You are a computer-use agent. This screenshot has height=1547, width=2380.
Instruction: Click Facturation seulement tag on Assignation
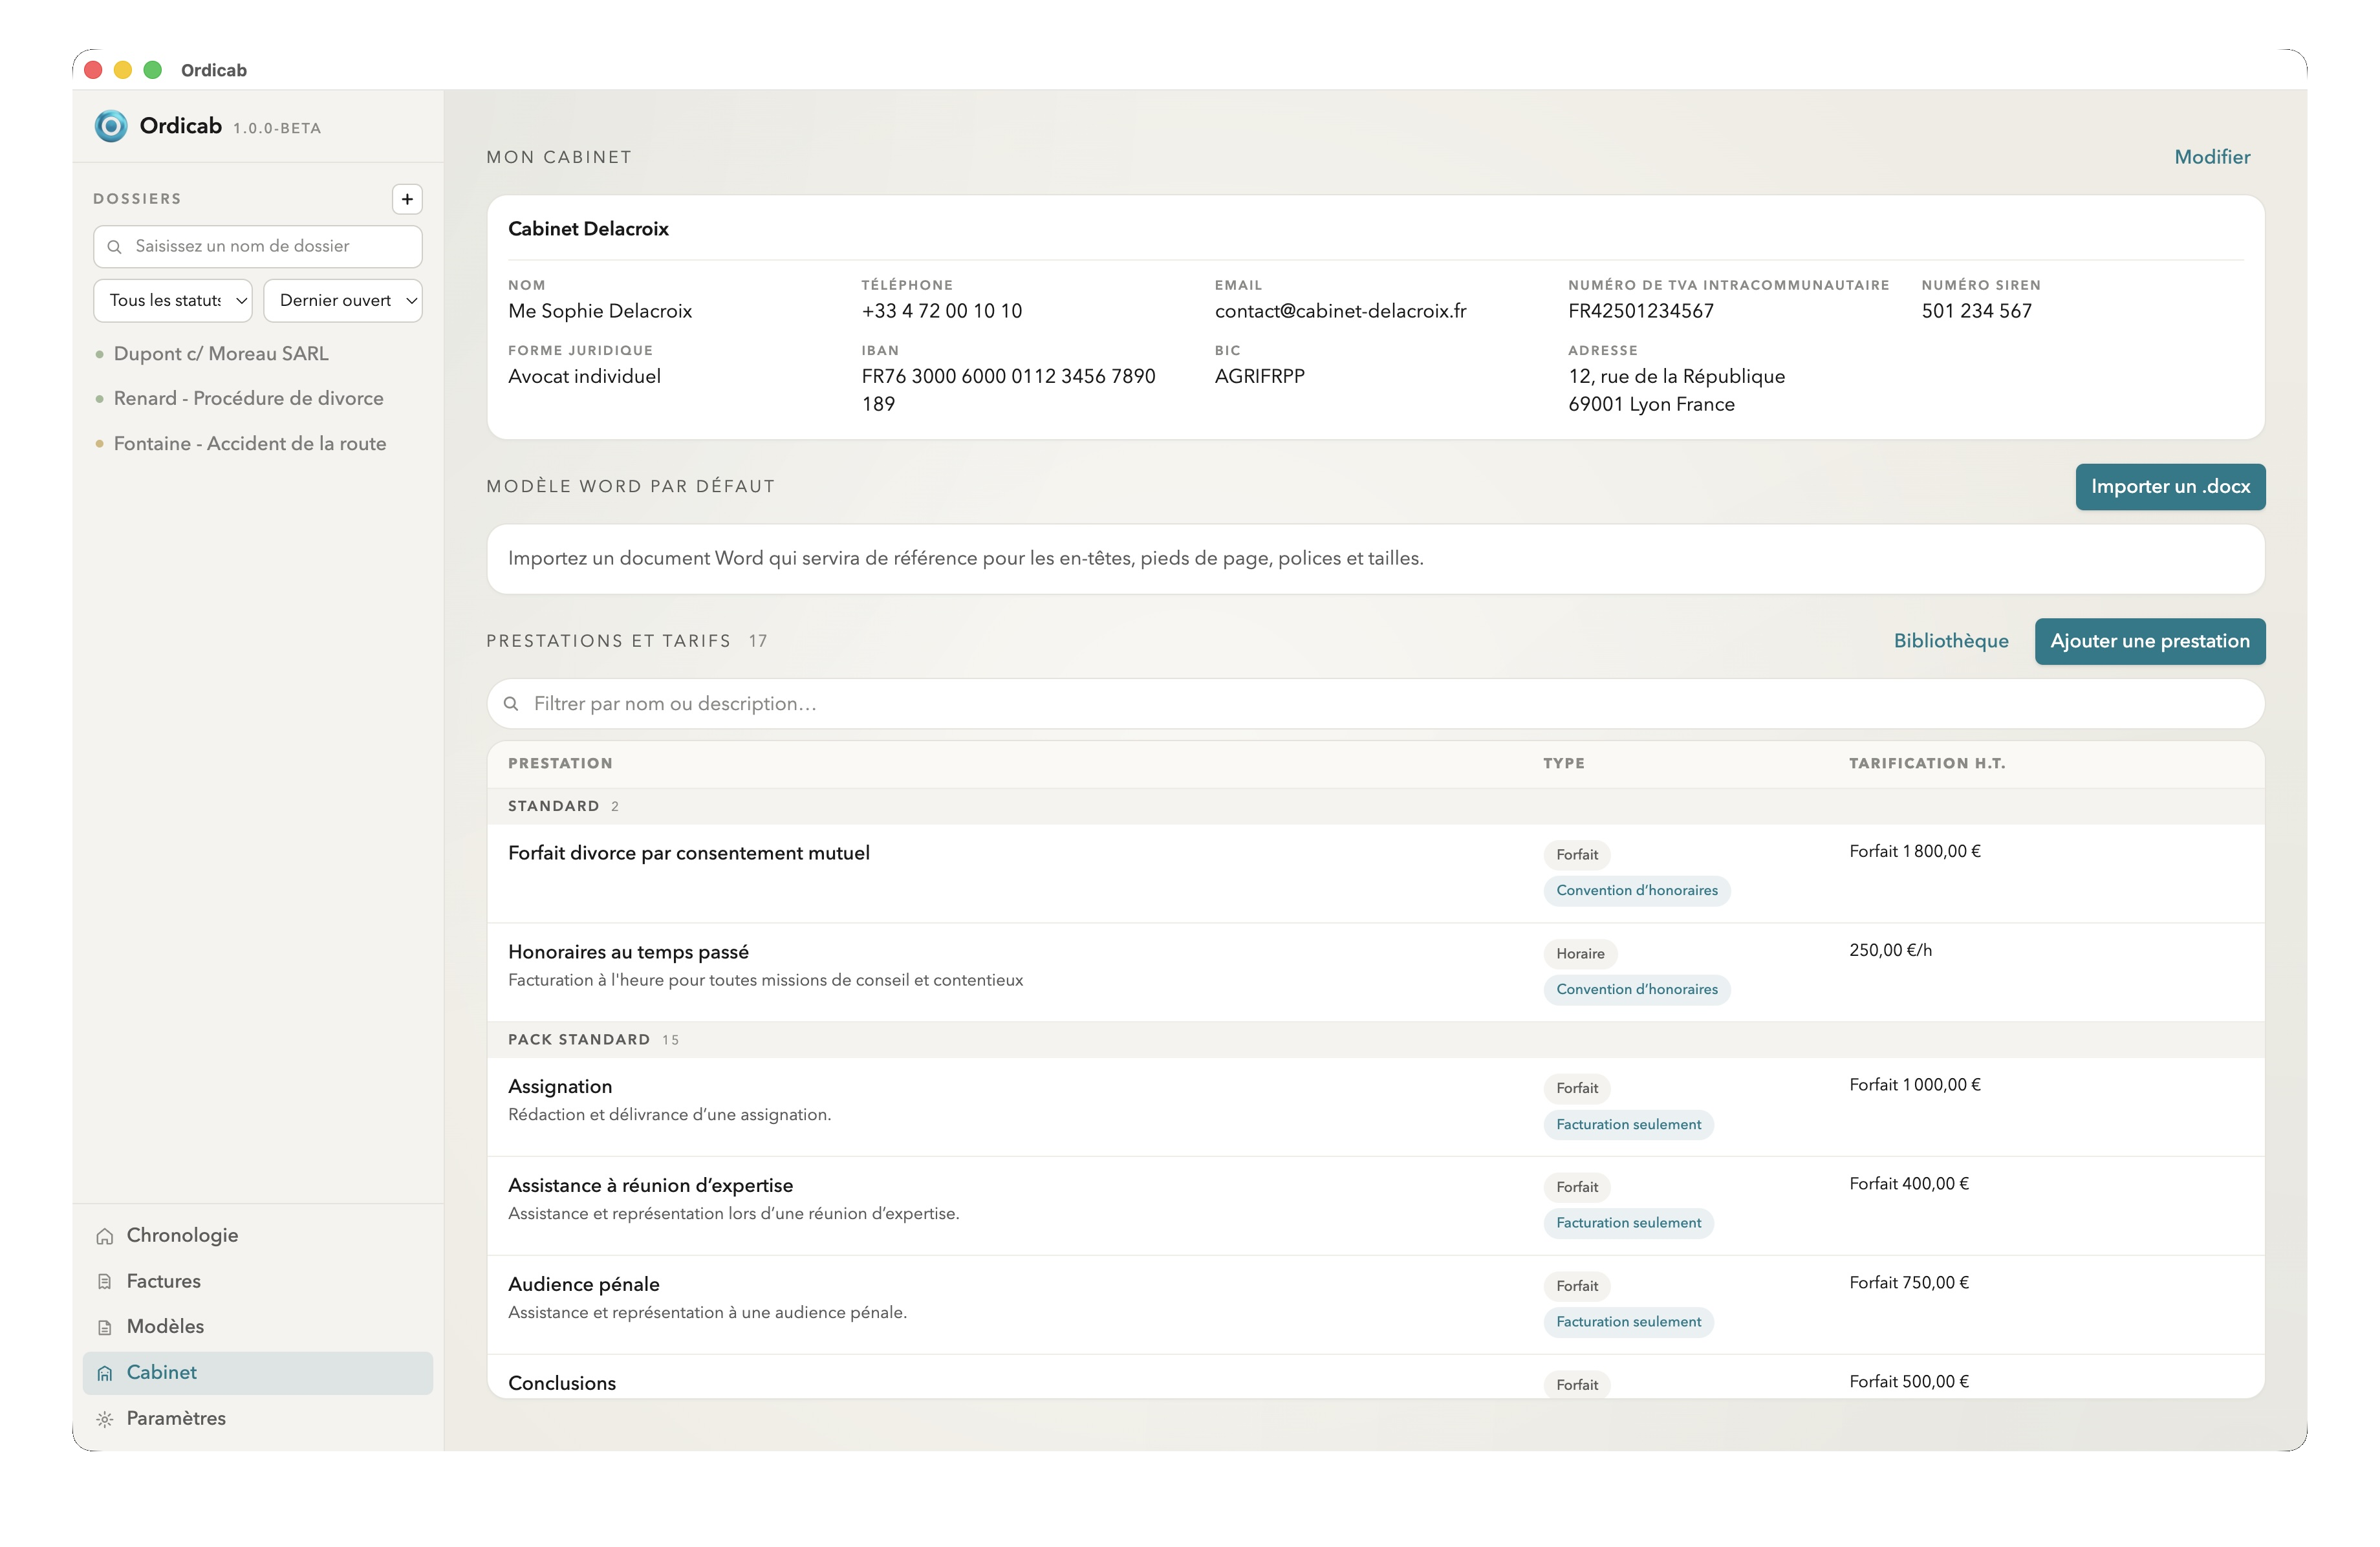point(1628,1125)
